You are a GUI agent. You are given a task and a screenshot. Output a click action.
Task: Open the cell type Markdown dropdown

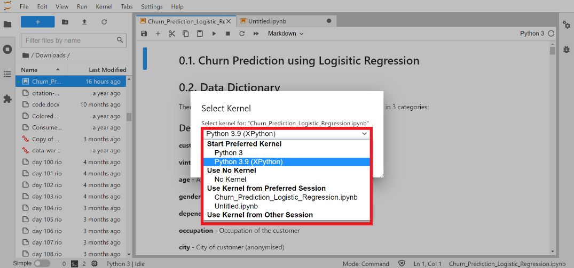point(286,34)
